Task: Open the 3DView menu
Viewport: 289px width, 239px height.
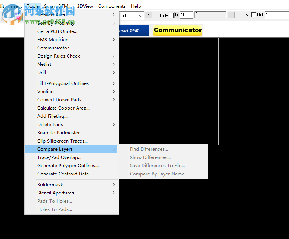Action: (x=85, y=6)
